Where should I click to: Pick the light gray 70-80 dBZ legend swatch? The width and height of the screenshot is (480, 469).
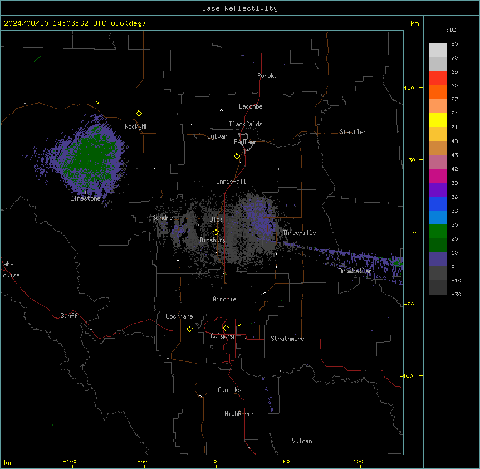click(x=438, y=51)
